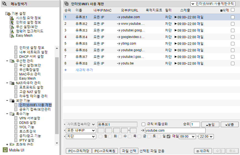The width and height of the screenshot is (240, 155).
Task: Click the 무선랜 관리 folder icon
Action: point(12,61)
